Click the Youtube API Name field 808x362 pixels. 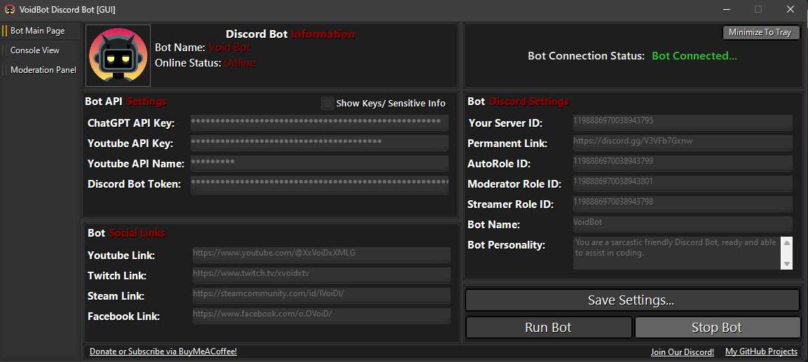pos(320,163)
